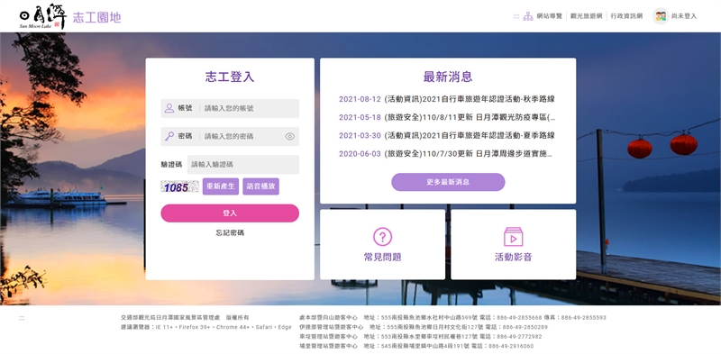Click the user avatar icon in the header
Screen dimensions: 721x354
coord(661,16)
